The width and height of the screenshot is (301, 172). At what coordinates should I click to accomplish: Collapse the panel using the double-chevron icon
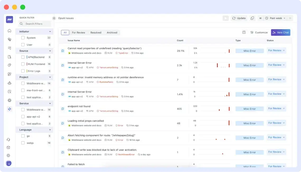tap(260, 18)
